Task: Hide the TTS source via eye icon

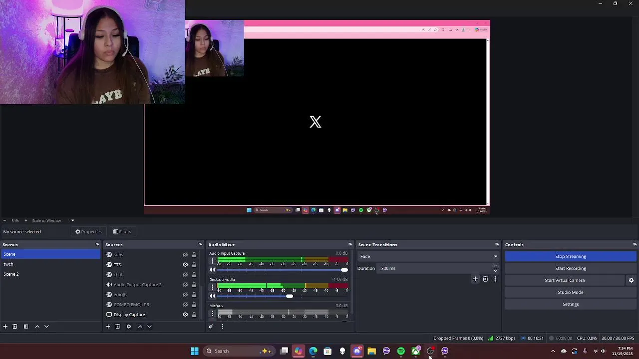Action: [185, 265]
